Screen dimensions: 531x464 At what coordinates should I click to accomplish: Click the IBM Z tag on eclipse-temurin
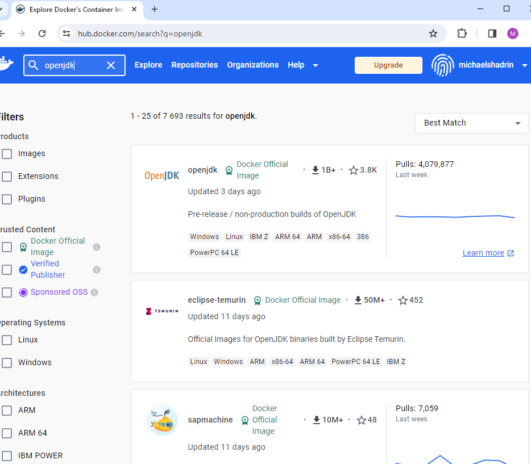coord(396,362)
